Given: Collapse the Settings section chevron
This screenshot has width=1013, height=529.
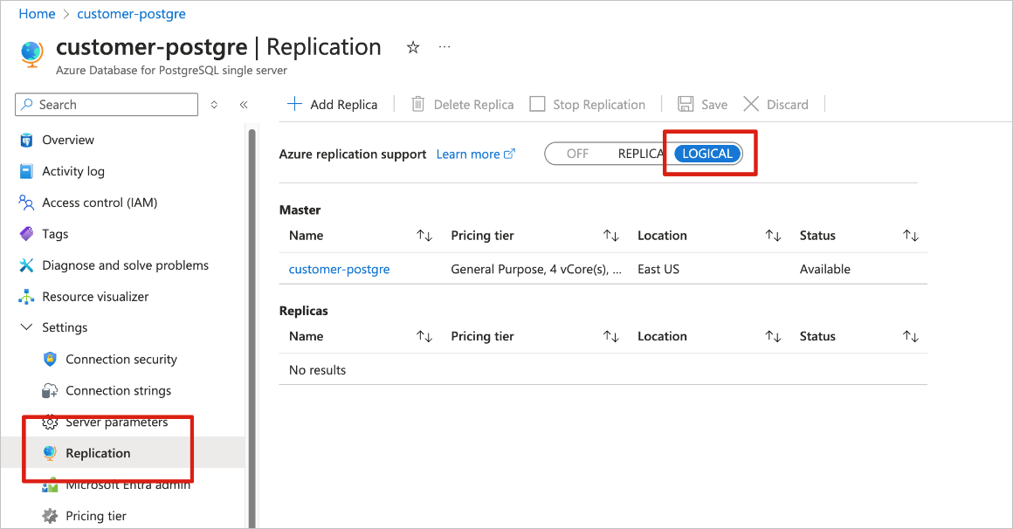Looking at the screenshot, I should click(26, 328).
